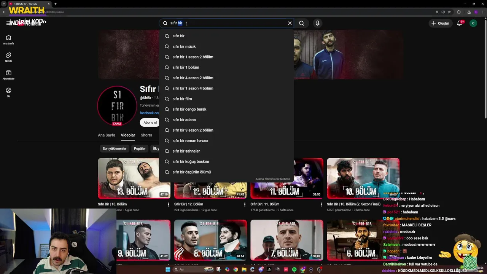This screenshot has height=274, width=487.
Task: Clear the YouTube search box with the X
Action: pyautogui.click(x=290, y=23)
